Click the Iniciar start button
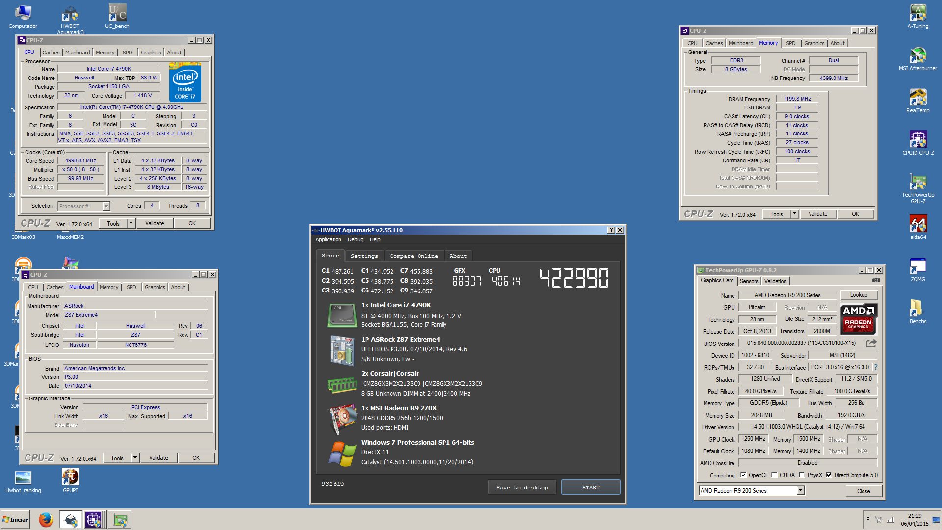This screenshot has height=530, width=942. pos(16,519)
